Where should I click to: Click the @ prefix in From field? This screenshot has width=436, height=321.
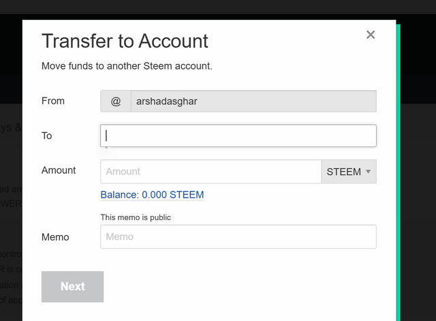pyautogui.click(x=116, y=102)
